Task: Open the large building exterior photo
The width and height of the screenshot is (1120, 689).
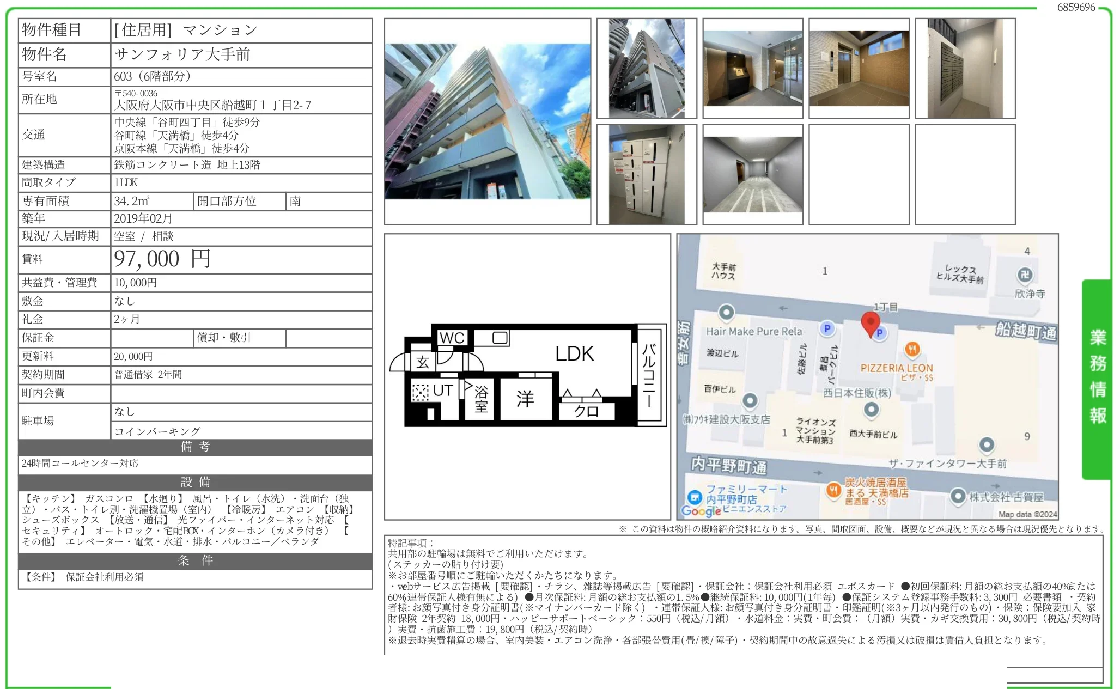Action: pyautogui.click(x=487, y=121)
